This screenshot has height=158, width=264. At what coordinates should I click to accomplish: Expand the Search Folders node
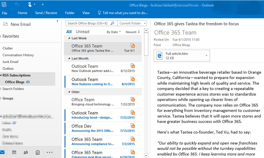point(1,89)
